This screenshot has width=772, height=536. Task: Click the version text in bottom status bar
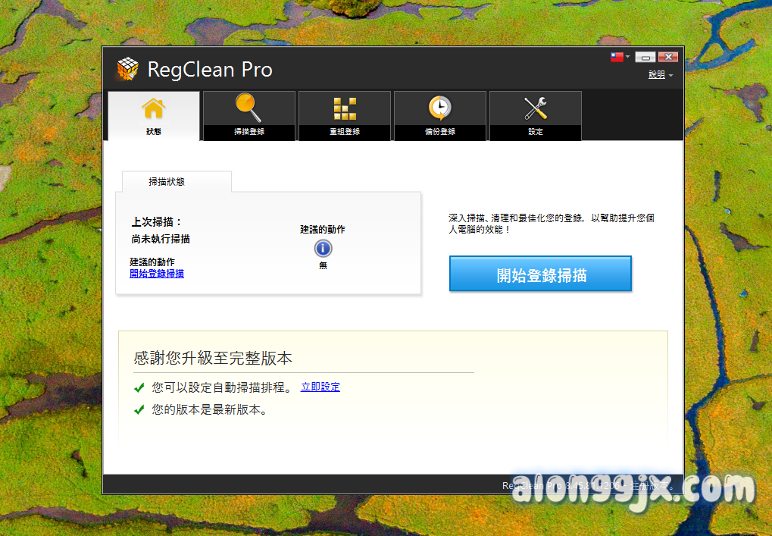coord(583,485)
